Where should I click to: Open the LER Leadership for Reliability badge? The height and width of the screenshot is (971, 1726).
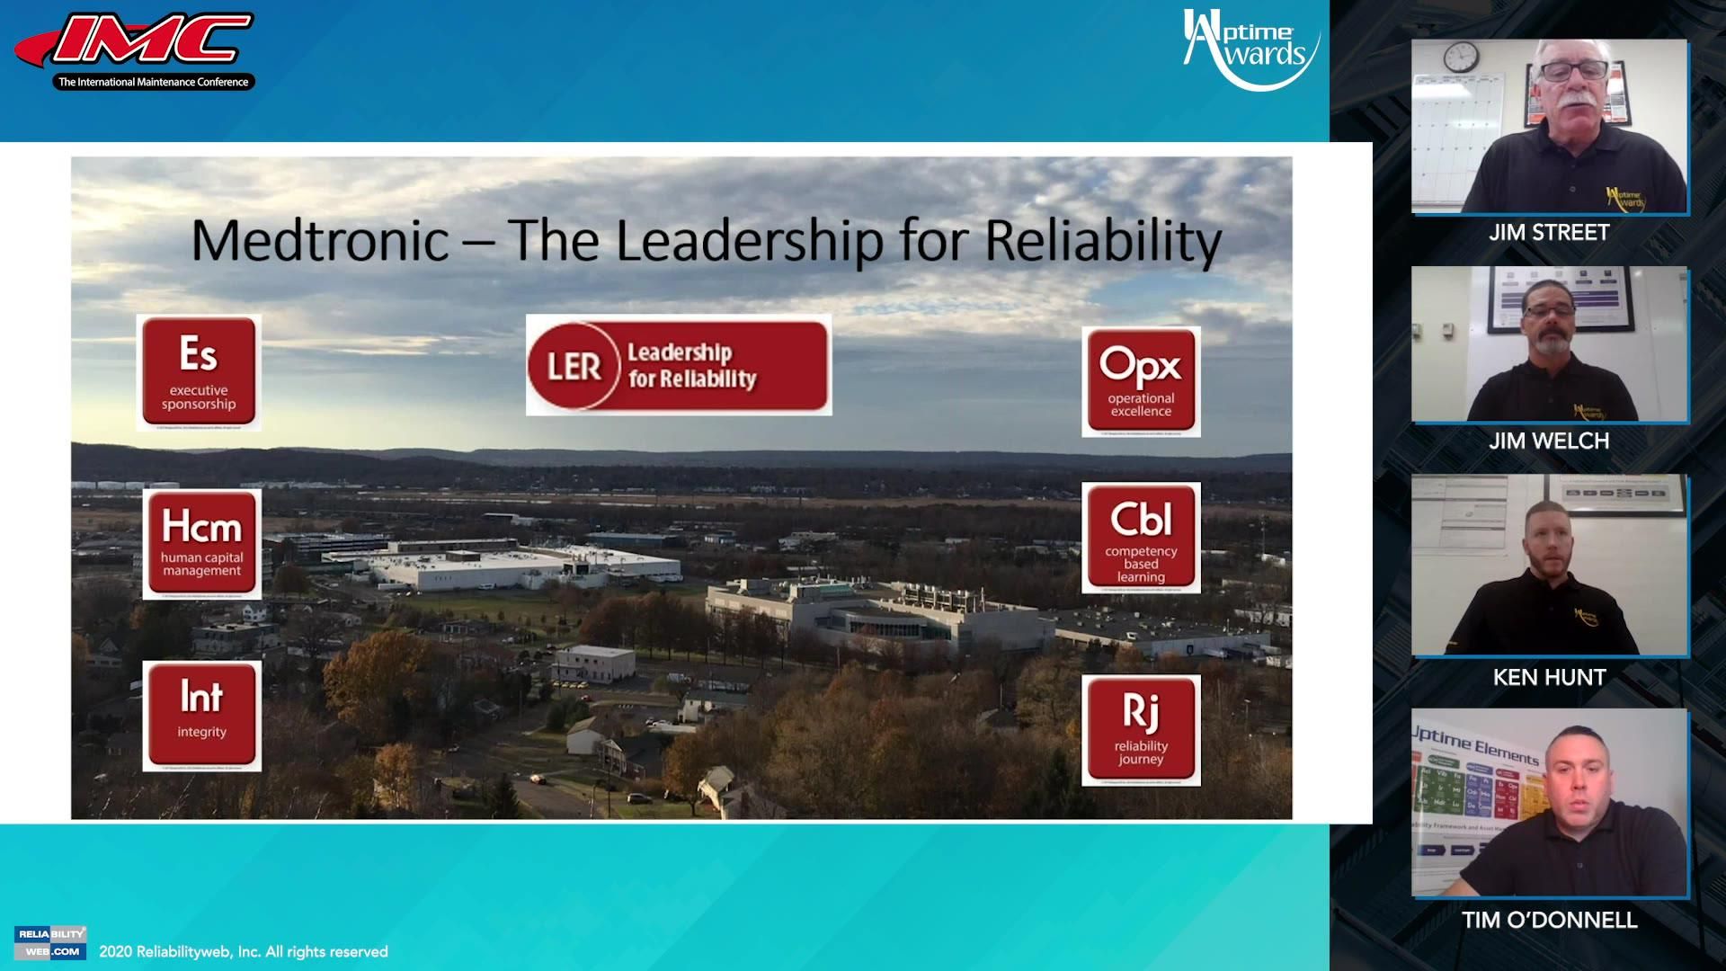point(678,365)
